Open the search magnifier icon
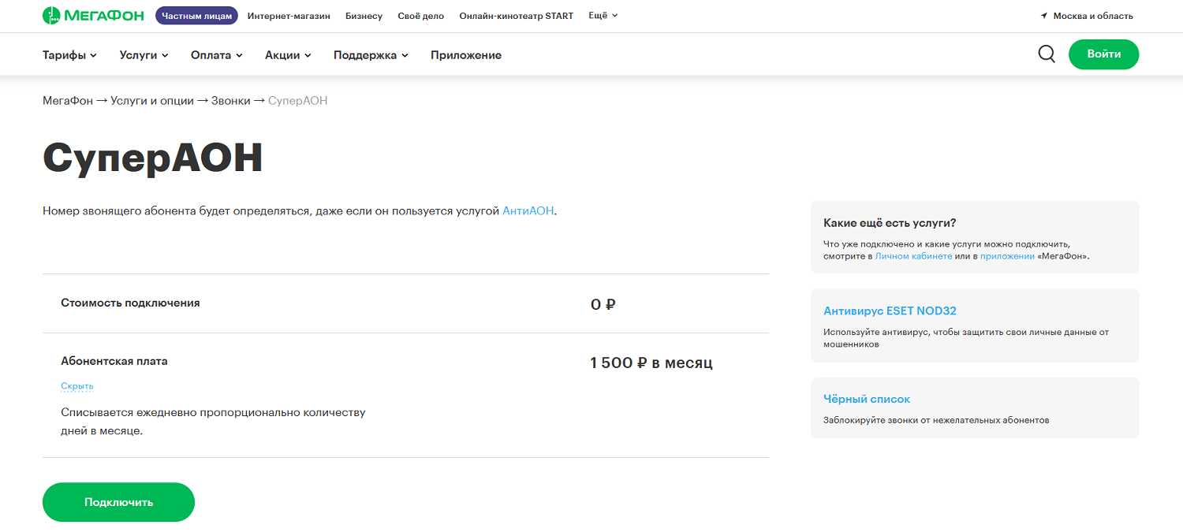This screenshot has width=1183, height=532. [1047, 54]
